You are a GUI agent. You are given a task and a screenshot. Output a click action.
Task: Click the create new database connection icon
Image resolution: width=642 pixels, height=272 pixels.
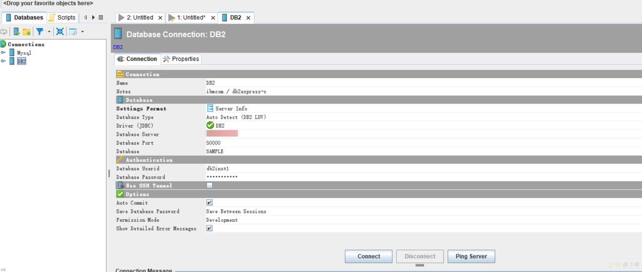click(x=16, y=32)
